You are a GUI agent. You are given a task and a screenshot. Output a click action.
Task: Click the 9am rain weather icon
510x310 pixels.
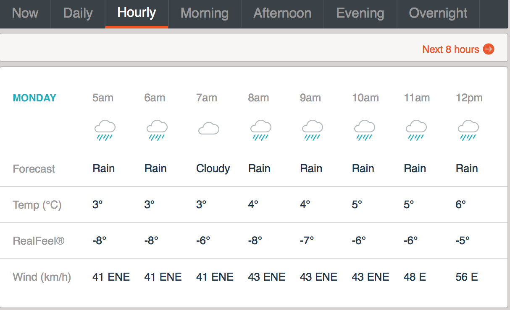tap(313, 130)
